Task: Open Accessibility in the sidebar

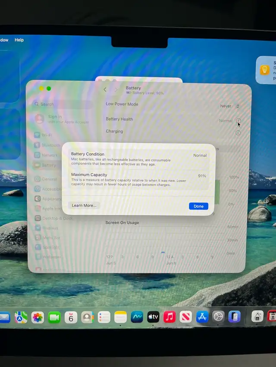Action: pos(48,189)
